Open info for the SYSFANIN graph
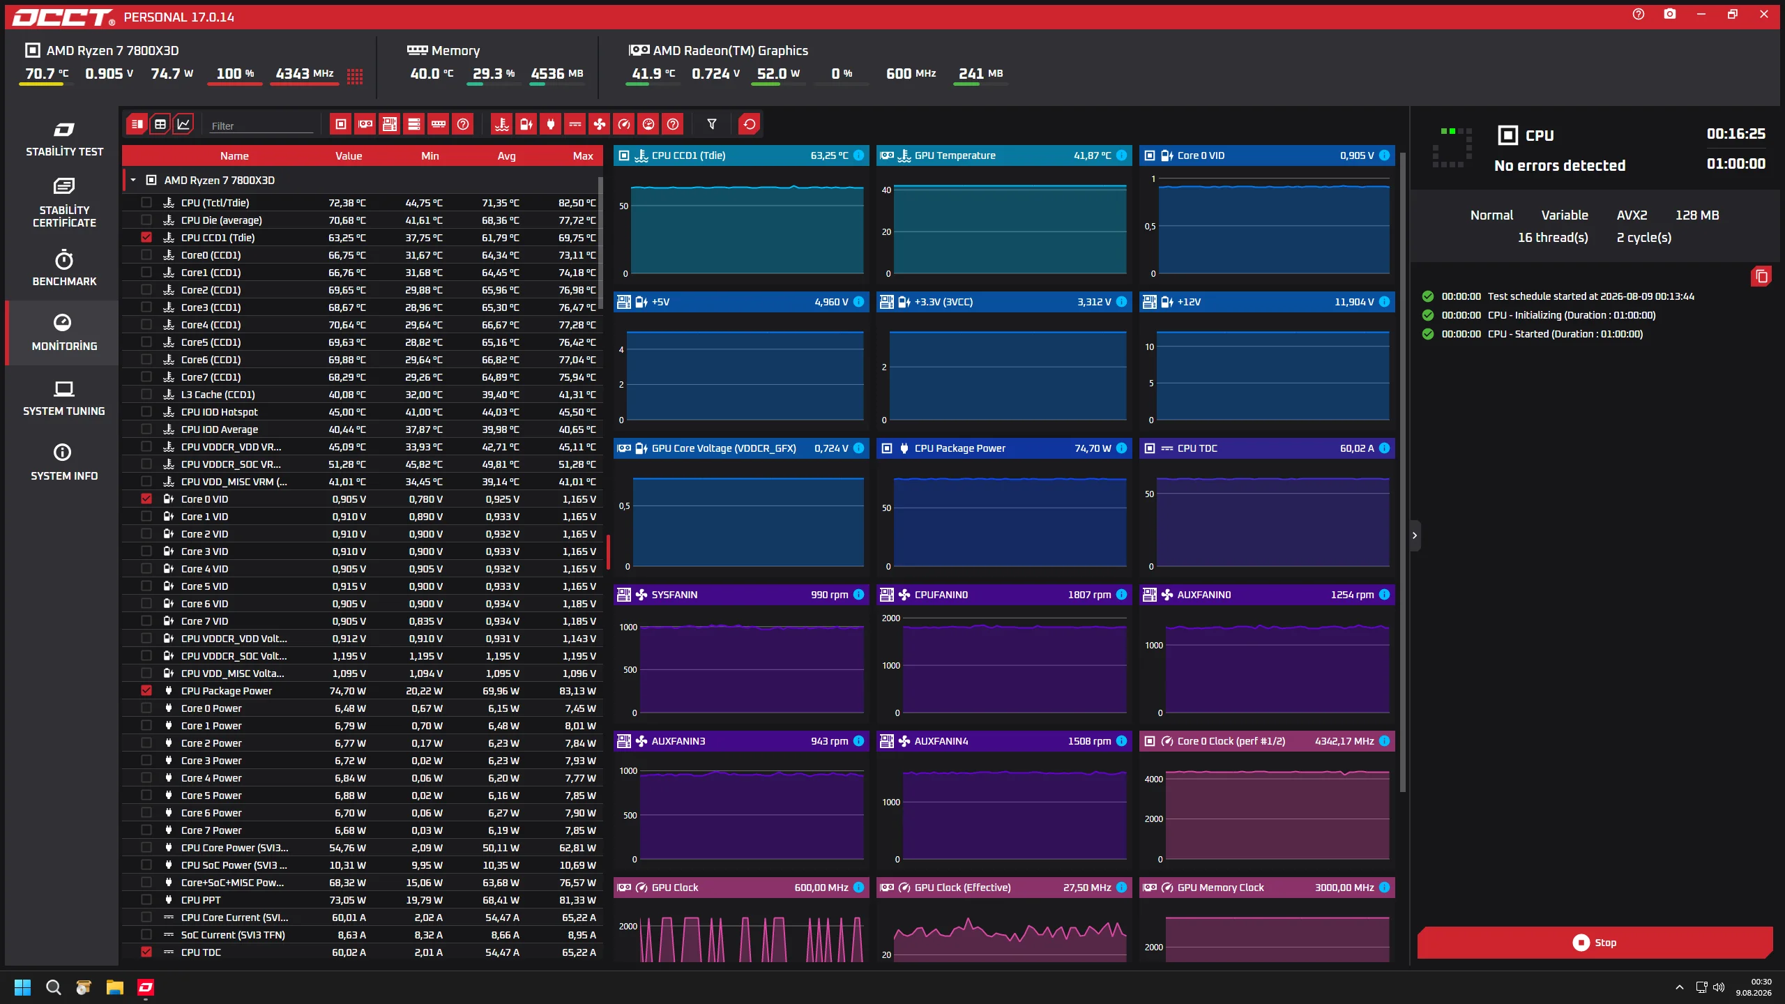The width and height of the screenshot is (1785, 1004). 859,595
